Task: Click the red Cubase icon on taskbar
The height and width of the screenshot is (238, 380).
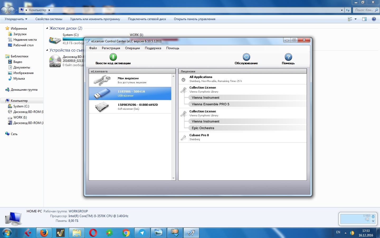Action: point(28,233)
